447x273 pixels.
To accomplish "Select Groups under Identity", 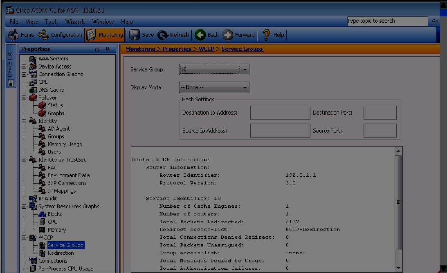I will (56, 136).
